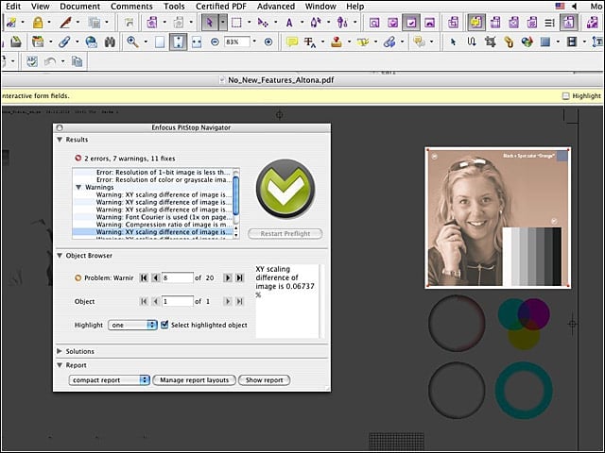The width and height of the screenshot is (605, 453).
Task: Select the magnifier Zoom In tool
Action: [x=132, y=42]
